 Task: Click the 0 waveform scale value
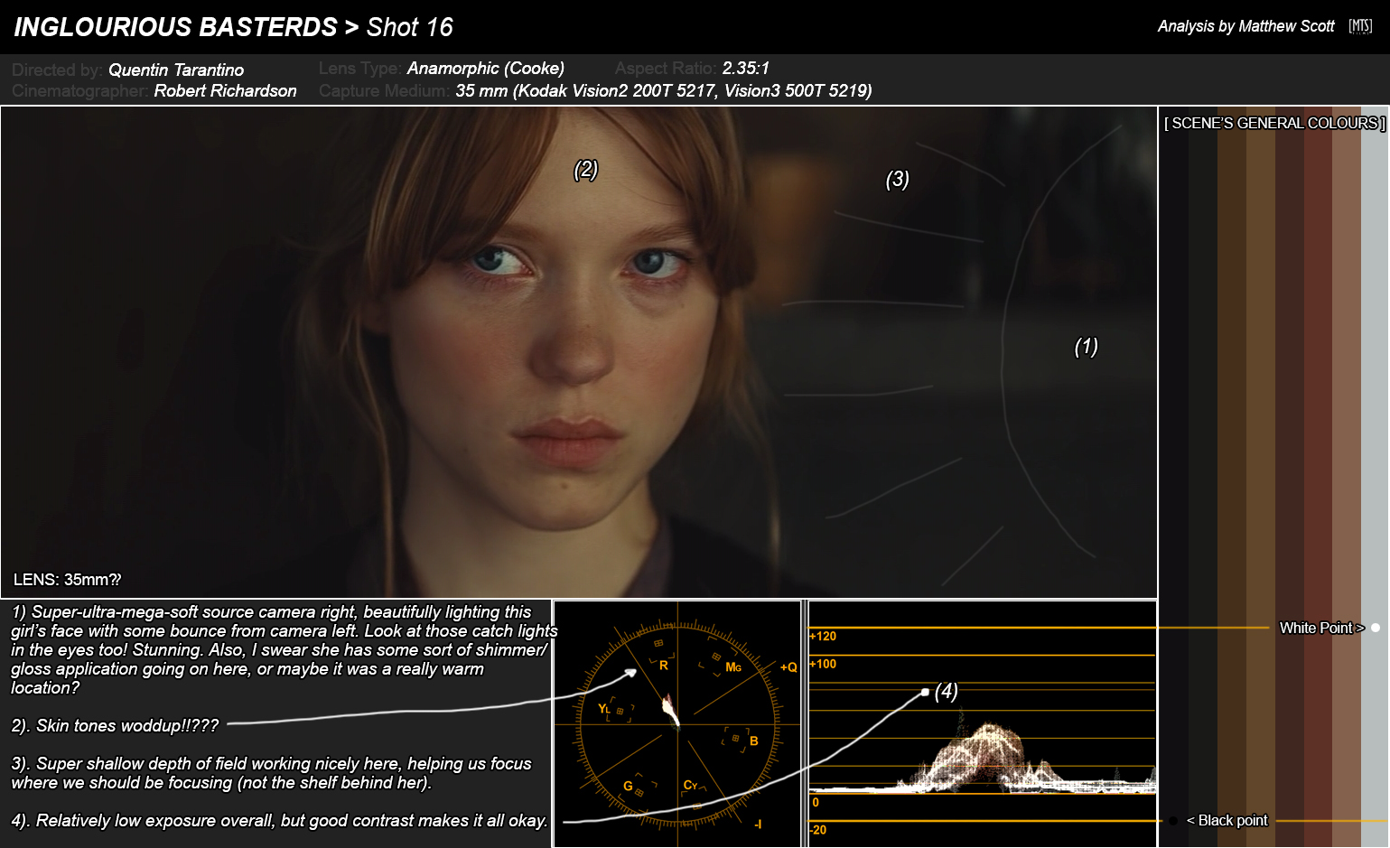(x=816, y=802)
